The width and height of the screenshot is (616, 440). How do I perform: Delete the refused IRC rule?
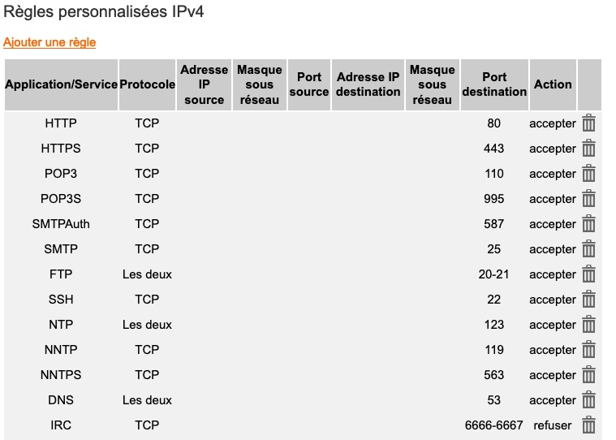(x=588, y=425)
